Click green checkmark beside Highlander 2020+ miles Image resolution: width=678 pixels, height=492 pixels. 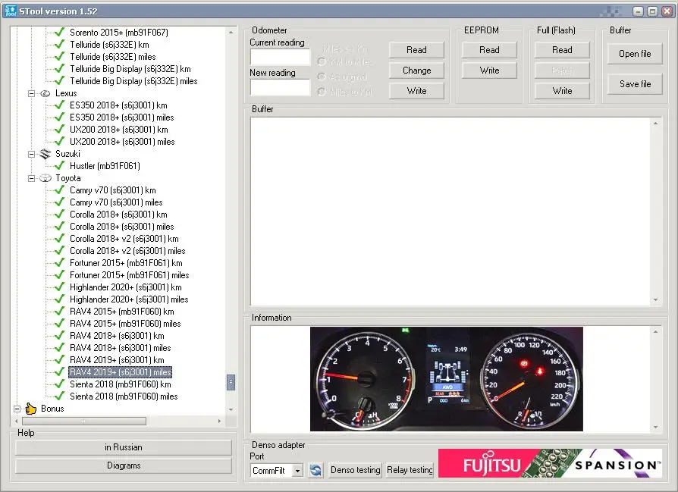(60, 299)
